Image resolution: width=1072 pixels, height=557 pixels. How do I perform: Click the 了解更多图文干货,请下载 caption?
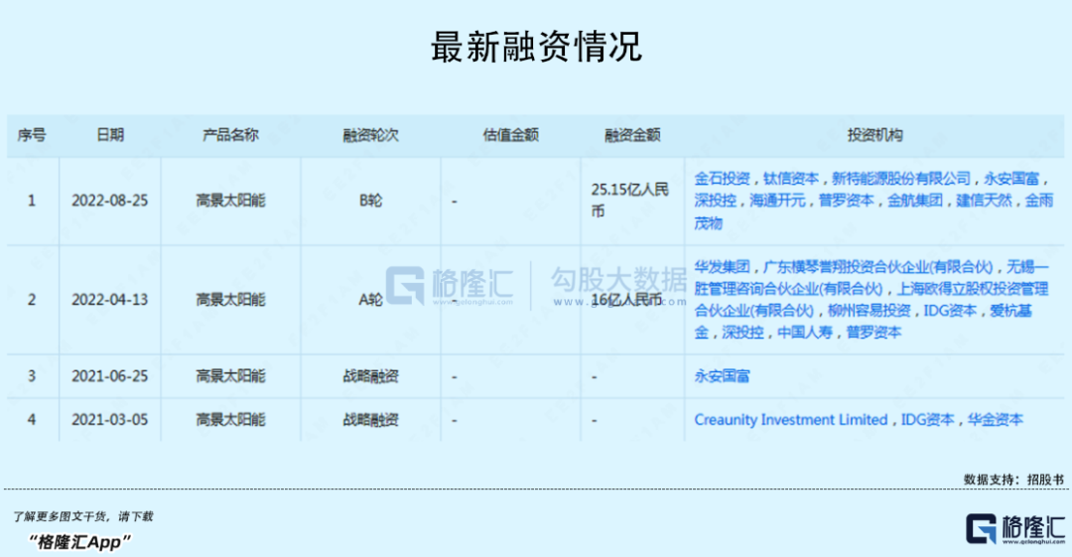(82, 516)
